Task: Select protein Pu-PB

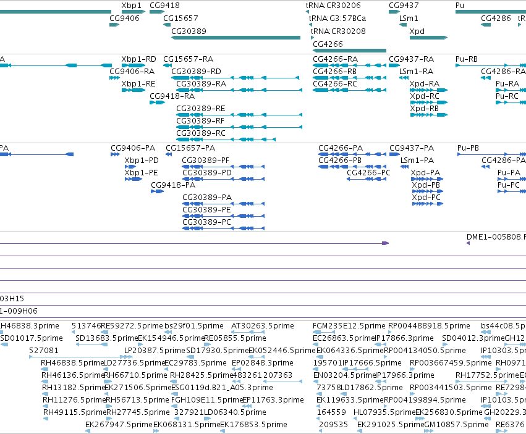Action: pyautogui.click(x=468, y=148)
